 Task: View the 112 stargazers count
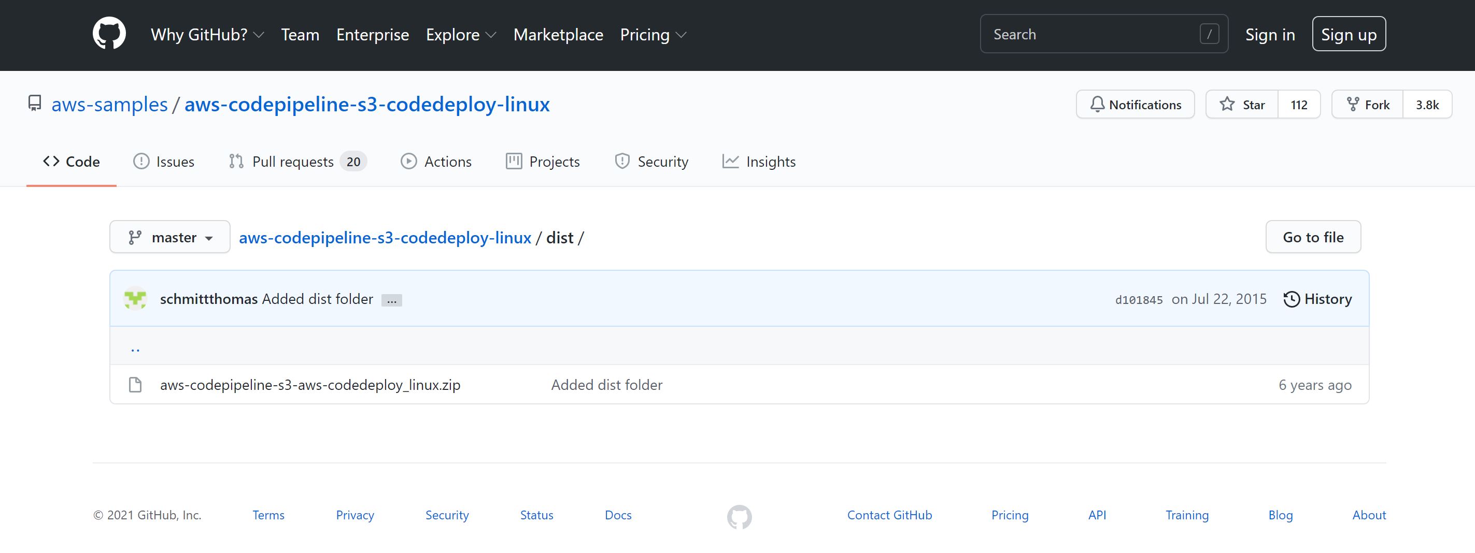click(x=1299, y=105)
